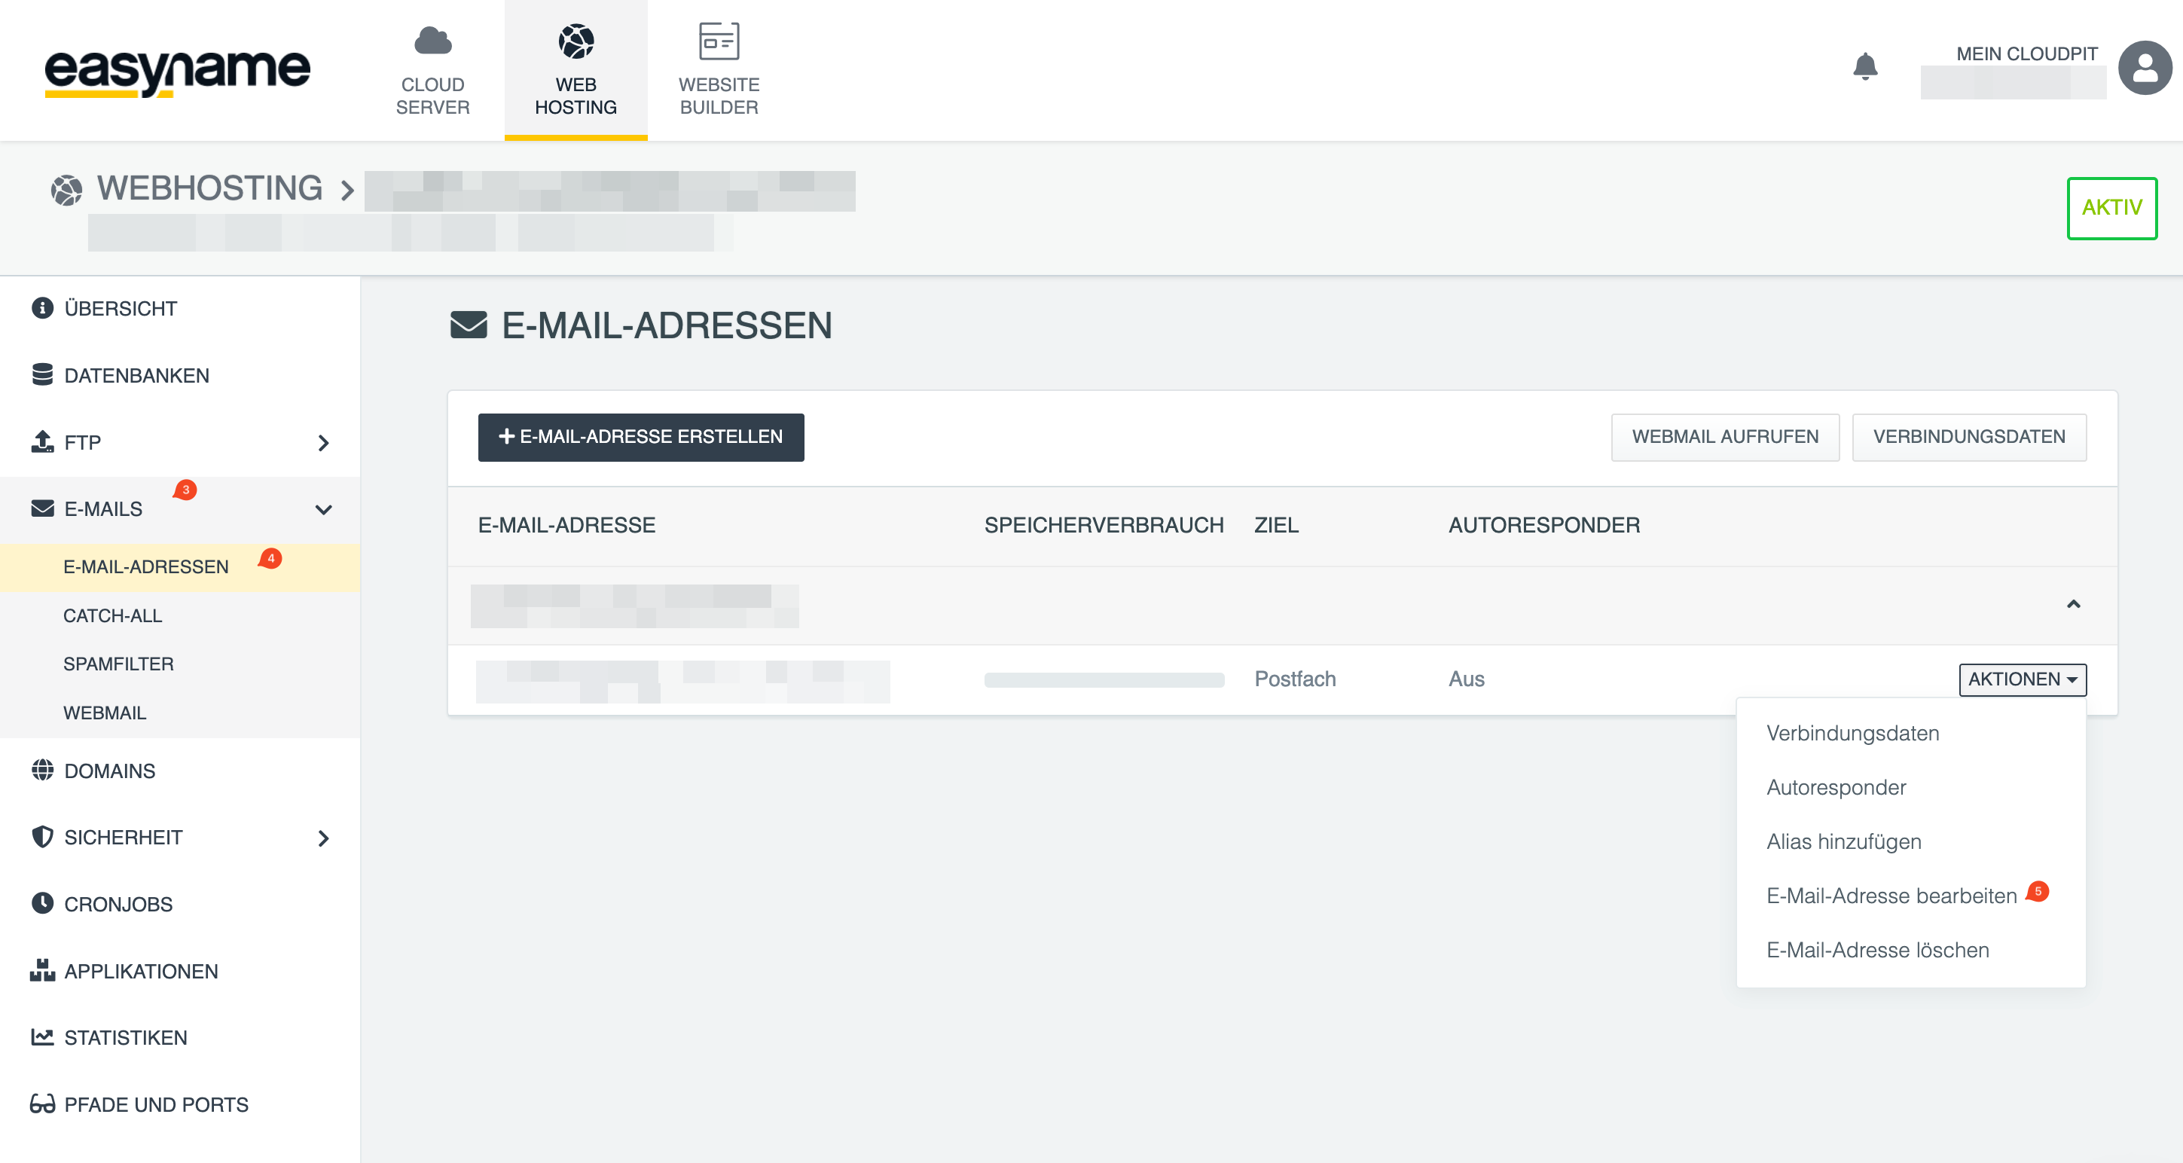Click the Cloud Server cloud icon

432,41
